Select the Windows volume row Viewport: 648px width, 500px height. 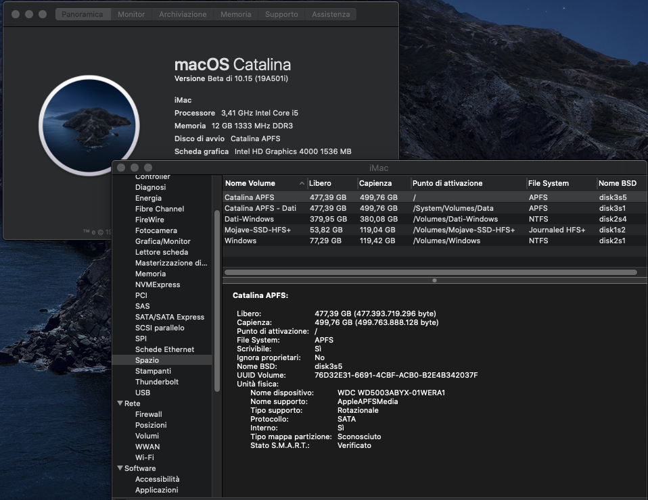(434, 241)
